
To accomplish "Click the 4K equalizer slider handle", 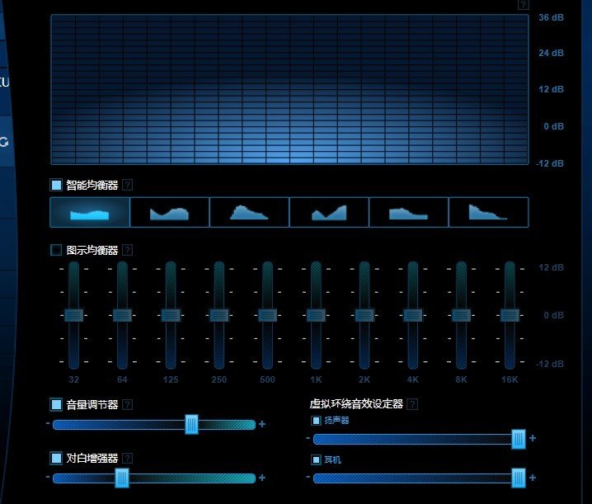I will (412, 315).
